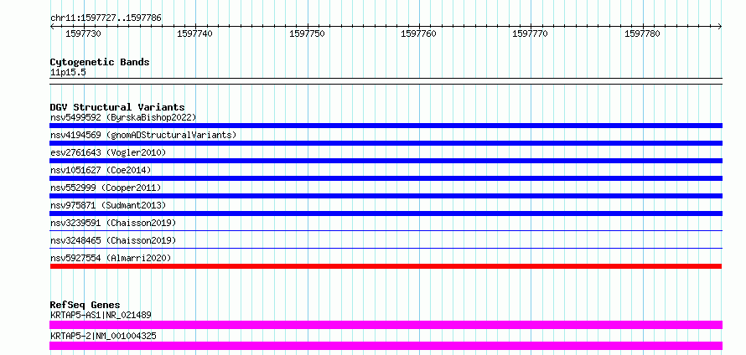Click ruler position label 1597750
This screenshot has height=355, width=746.
coord(307,33)
